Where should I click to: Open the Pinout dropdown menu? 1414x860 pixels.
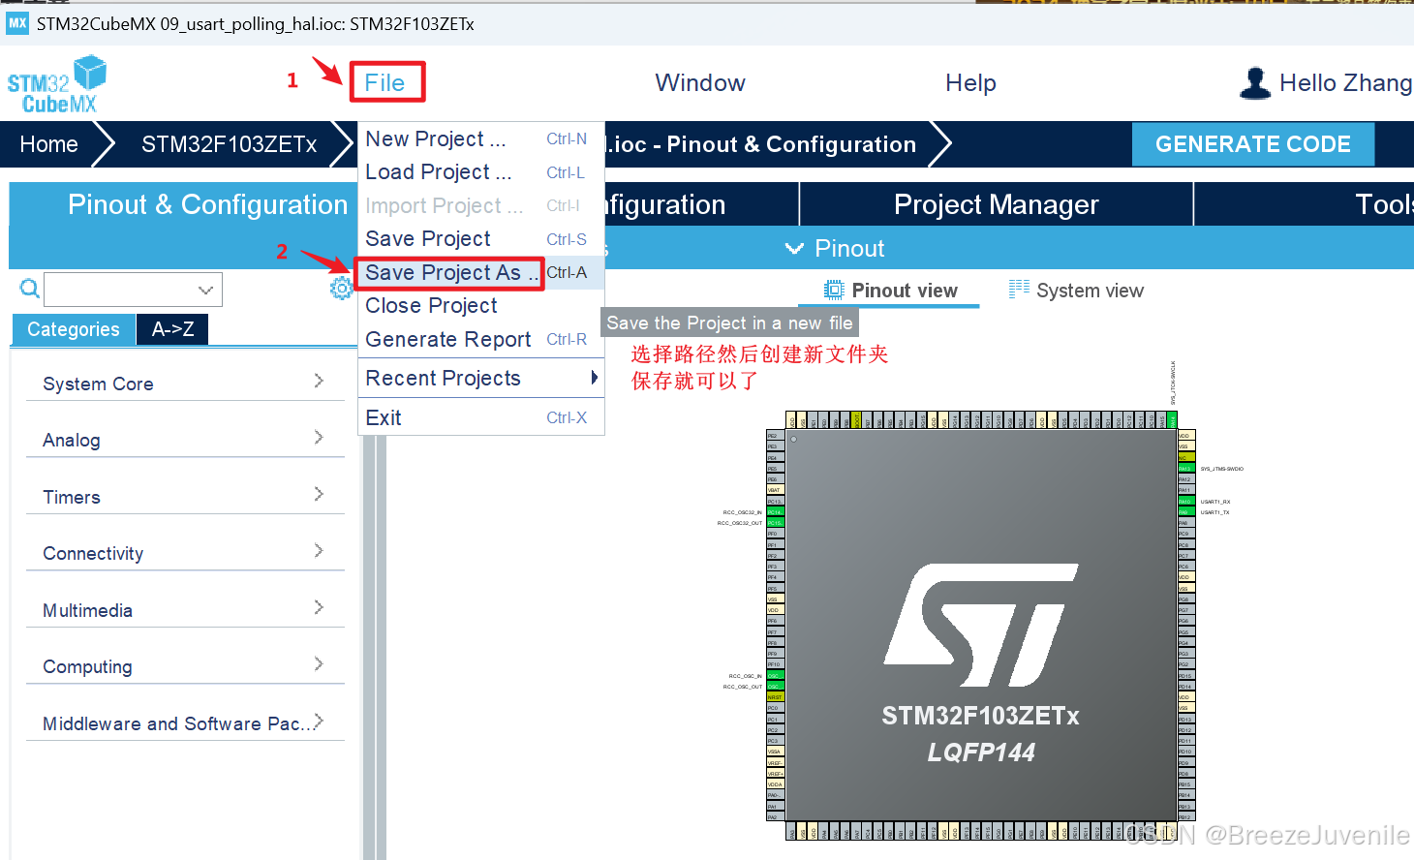pos(835,249)
